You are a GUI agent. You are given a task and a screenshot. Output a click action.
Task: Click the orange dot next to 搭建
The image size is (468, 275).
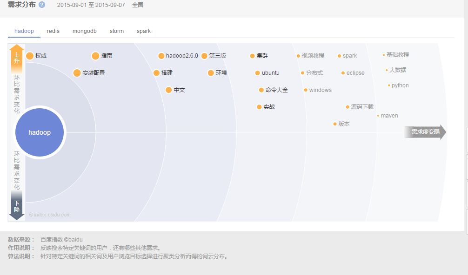tap(156, 73)
